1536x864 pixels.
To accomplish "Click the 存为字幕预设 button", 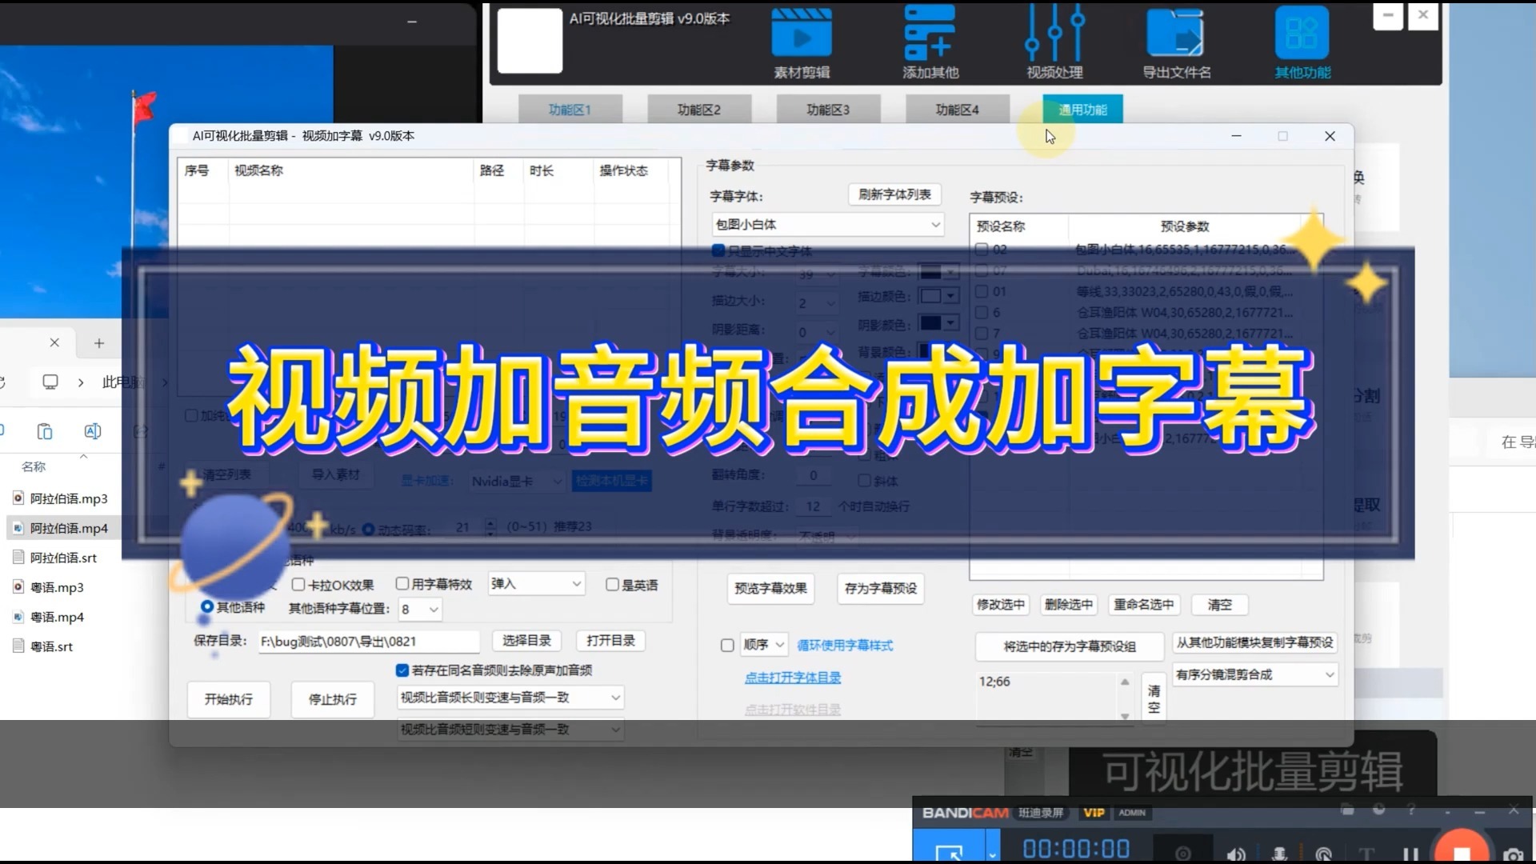I will [880, 589].
